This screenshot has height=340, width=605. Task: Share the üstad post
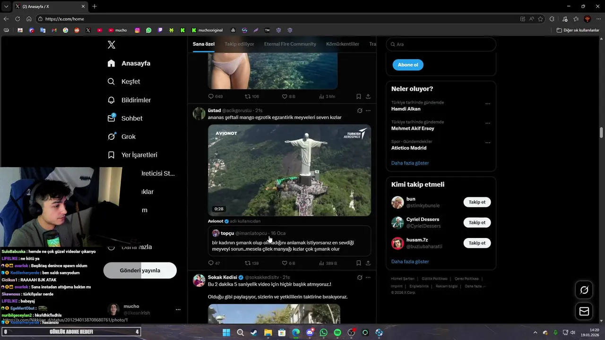[x=368, y=263]
